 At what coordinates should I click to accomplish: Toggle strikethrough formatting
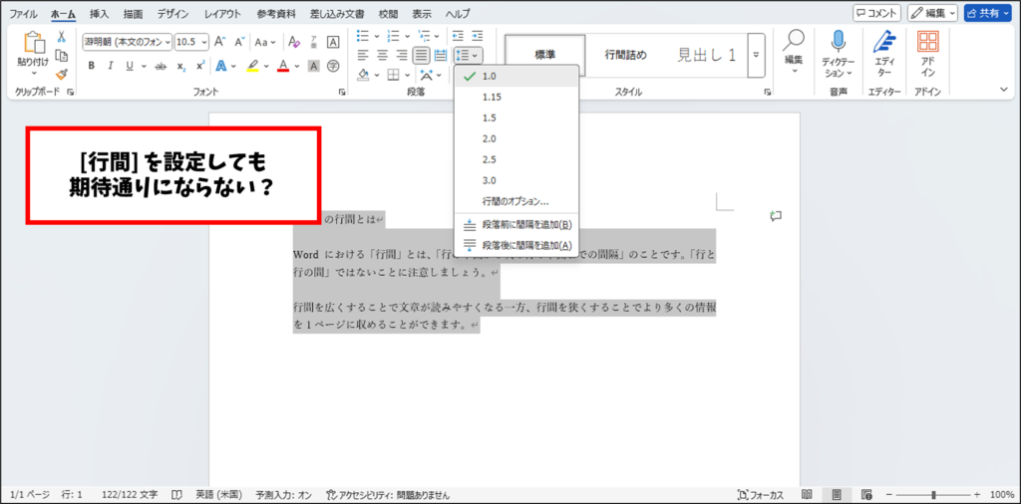pyautogui.click(x=160, y=66)
